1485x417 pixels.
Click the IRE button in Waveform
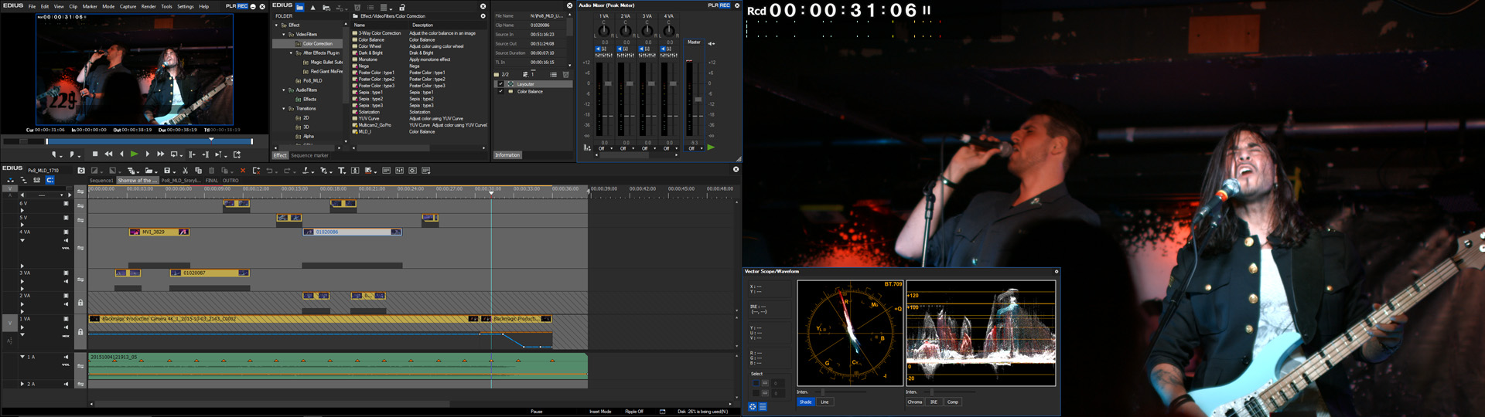click(x=934, y=402)
